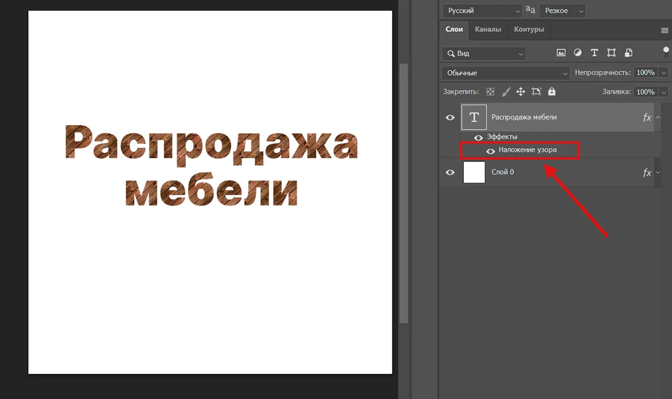Screen dimensions: 672x399
Task: Filter layers by smart object icon
Action: pos(628,53)
